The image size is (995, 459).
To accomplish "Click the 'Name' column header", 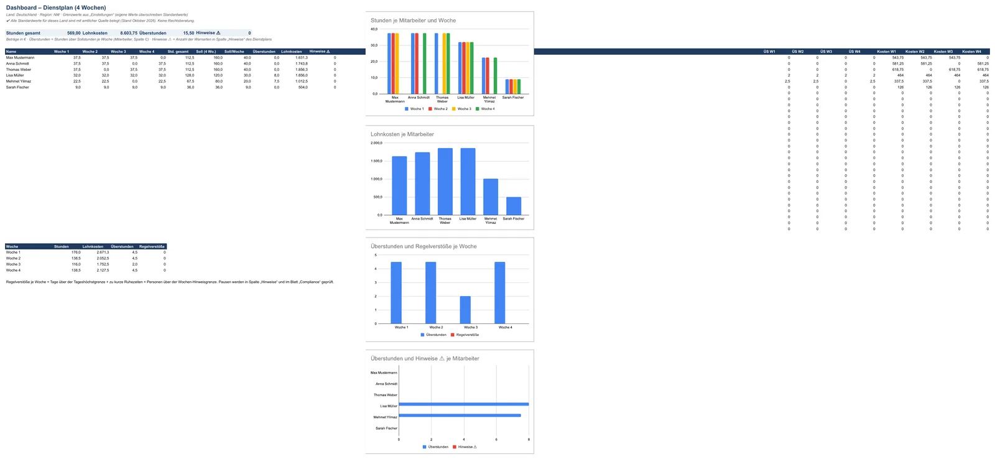I will [11, 52].
